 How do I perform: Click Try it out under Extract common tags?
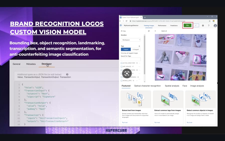point(157,122)
